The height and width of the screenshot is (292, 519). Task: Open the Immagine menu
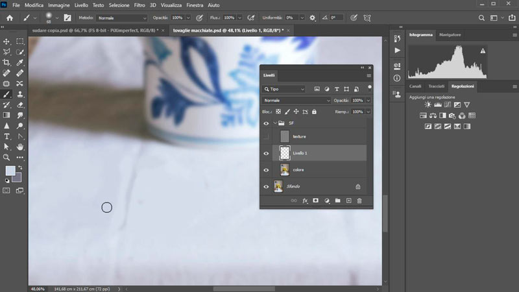tap(59, 5)
